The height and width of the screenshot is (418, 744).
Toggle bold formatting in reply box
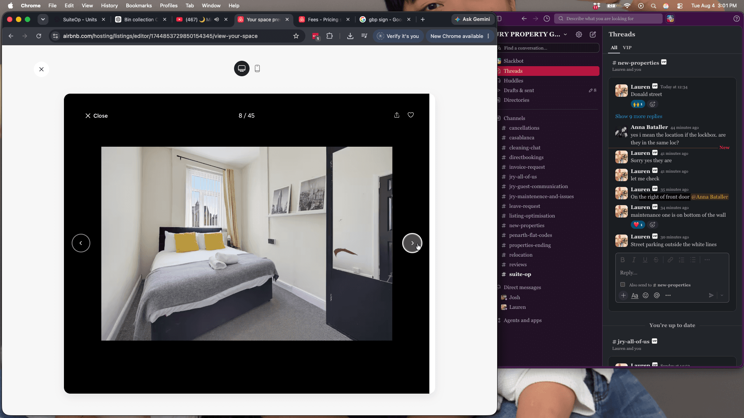(x=623, y=260)
